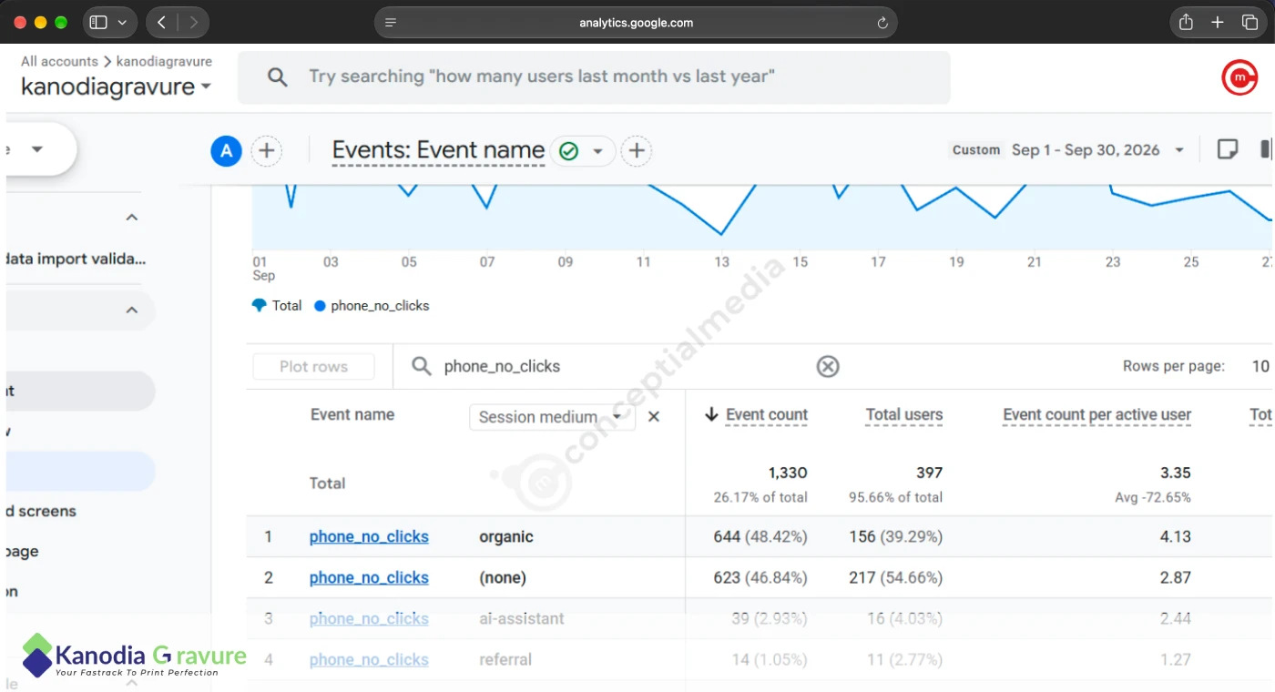1275x692 pixels.
Task: Open the red account avatar icon
Action: tap(1239, 77)
